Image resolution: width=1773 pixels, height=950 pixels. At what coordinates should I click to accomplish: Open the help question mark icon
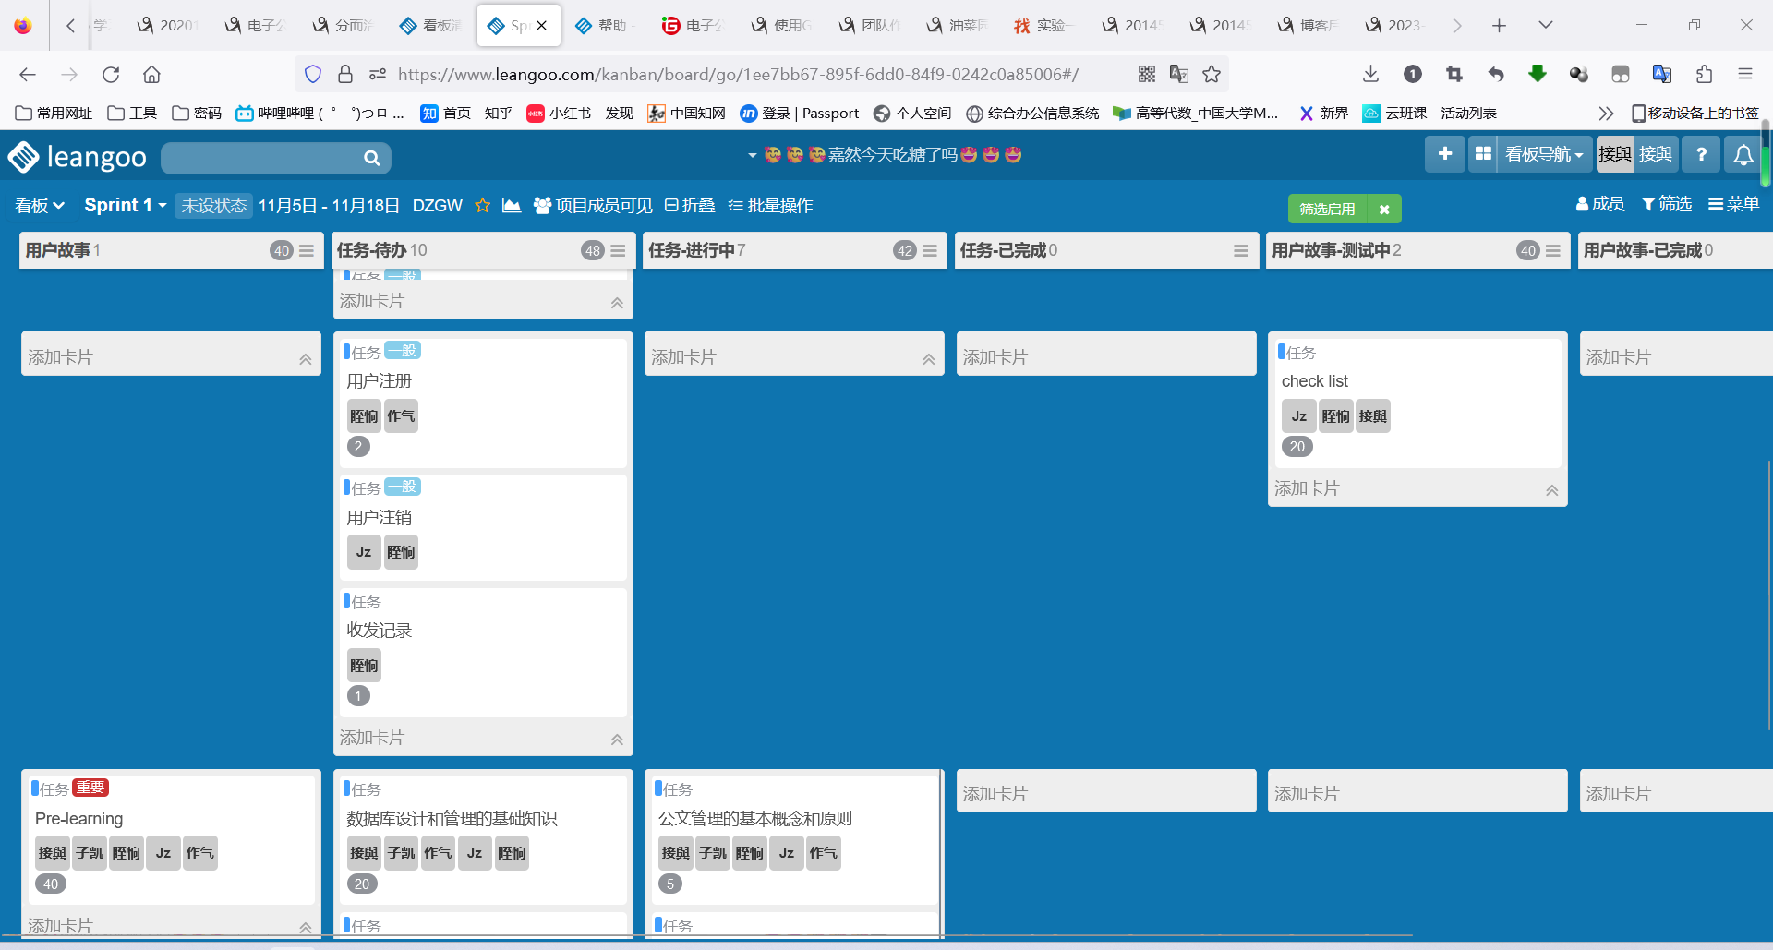[1701, 154]
